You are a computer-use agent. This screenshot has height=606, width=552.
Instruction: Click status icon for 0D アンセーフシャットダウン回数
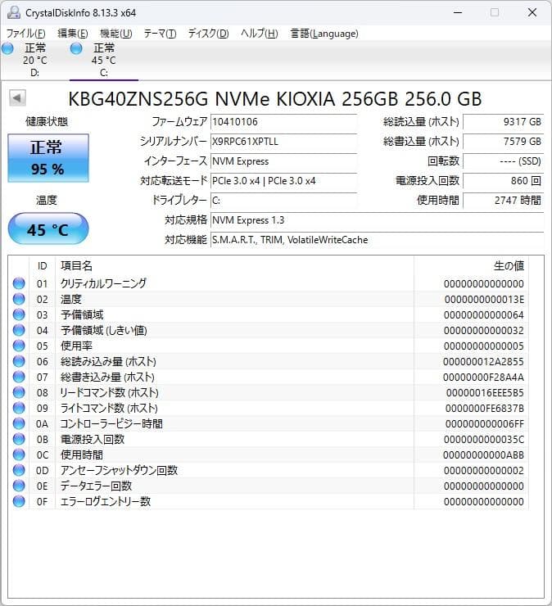(x=19, y=470)
